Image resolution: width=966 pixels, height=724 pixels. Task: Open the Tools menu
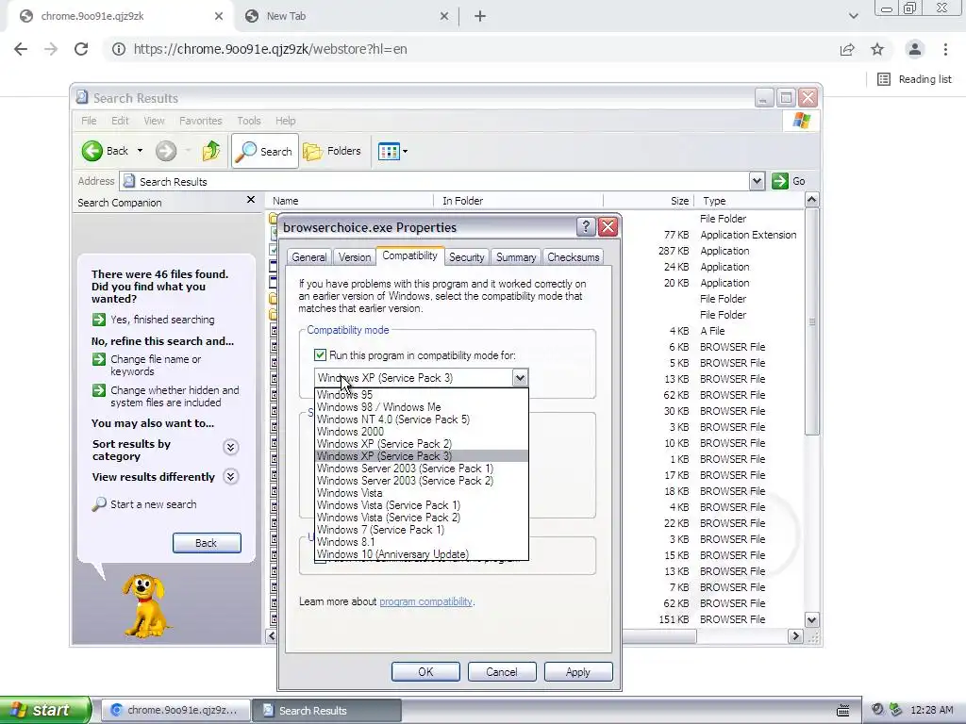coord(249,121)
